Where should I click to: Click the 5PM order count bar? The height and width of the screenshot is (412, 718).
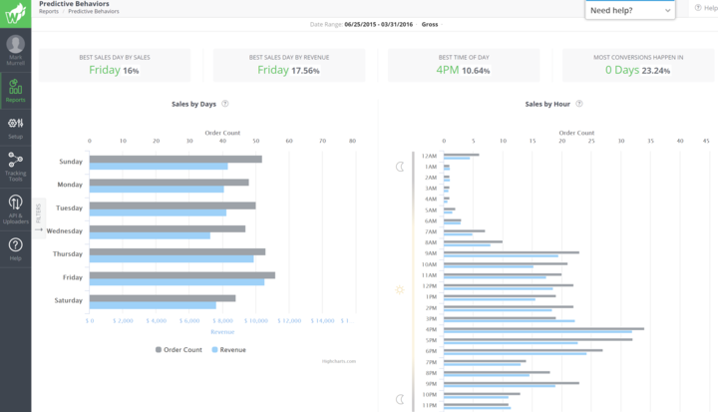[538, 339]
